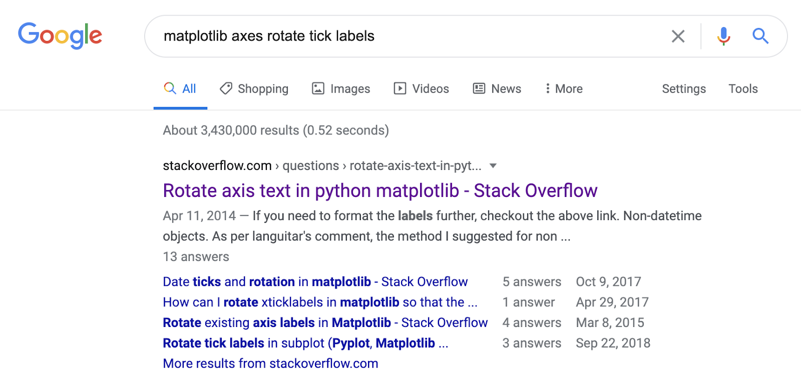Clear the search query with X icon

[x=678, y=36]
